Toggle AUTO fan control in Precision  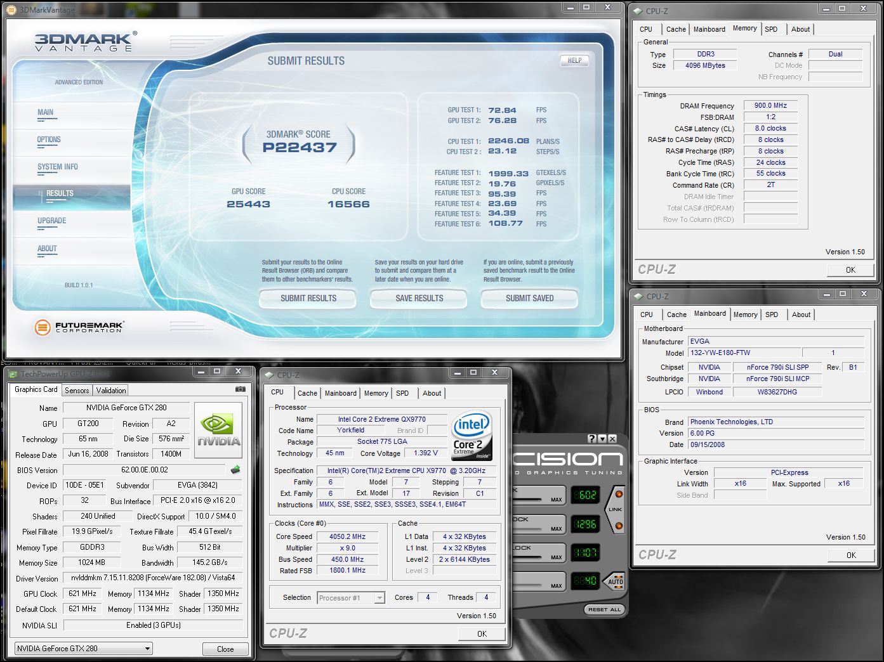pos(615,581)
